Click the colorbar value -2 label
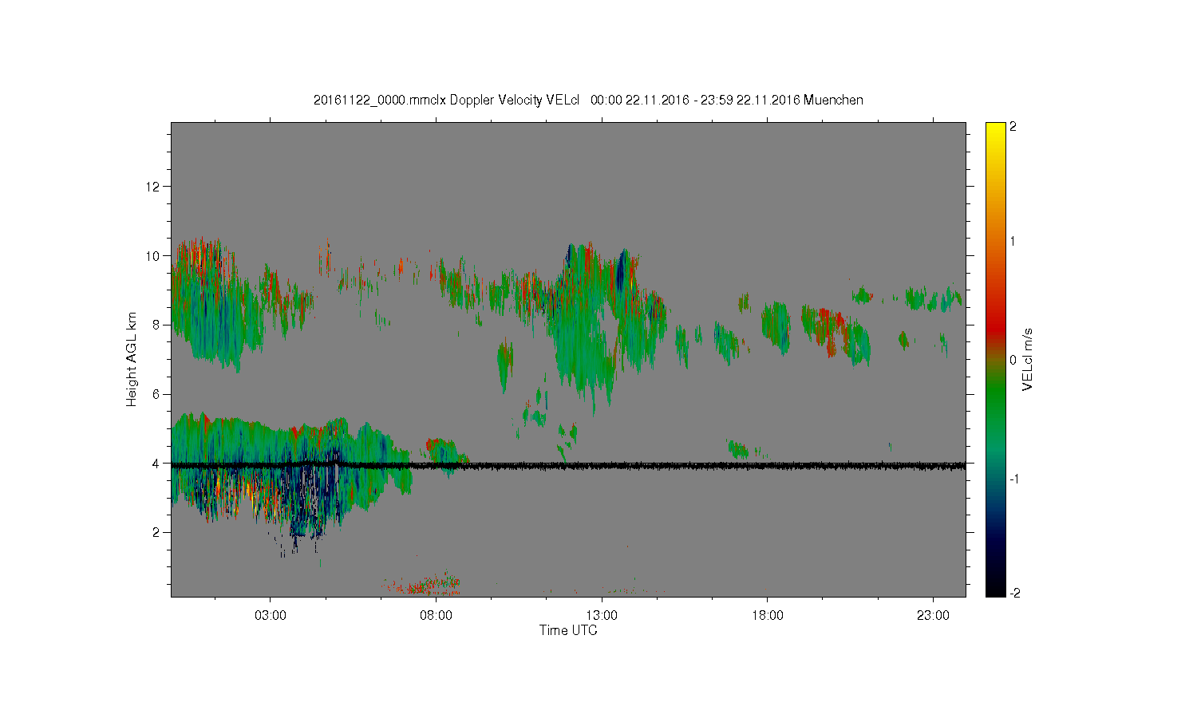The height and width of the screenshot is (718, 1197). pyautogui.click(x=1013, y=593)
